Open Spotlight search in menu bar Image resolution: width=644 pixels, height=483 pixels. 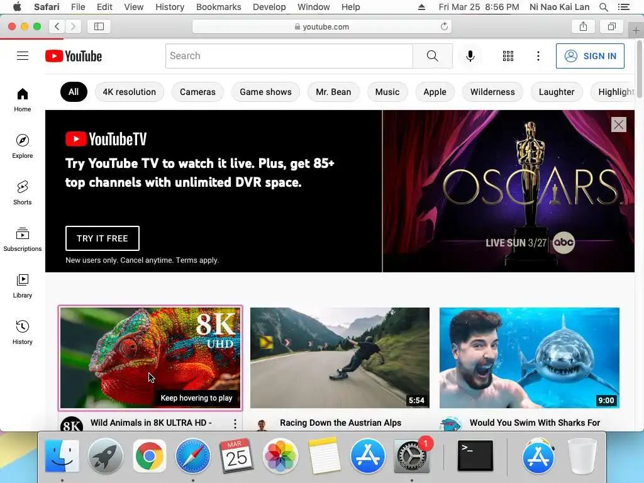603,7
